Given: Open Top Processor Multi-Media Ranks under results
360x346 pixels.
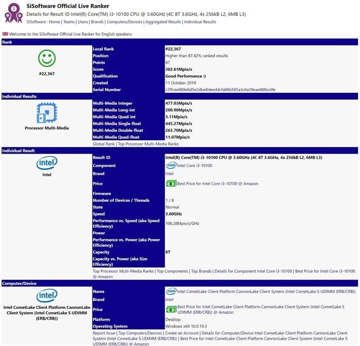Looking at the screenshot, I should 148,144.
